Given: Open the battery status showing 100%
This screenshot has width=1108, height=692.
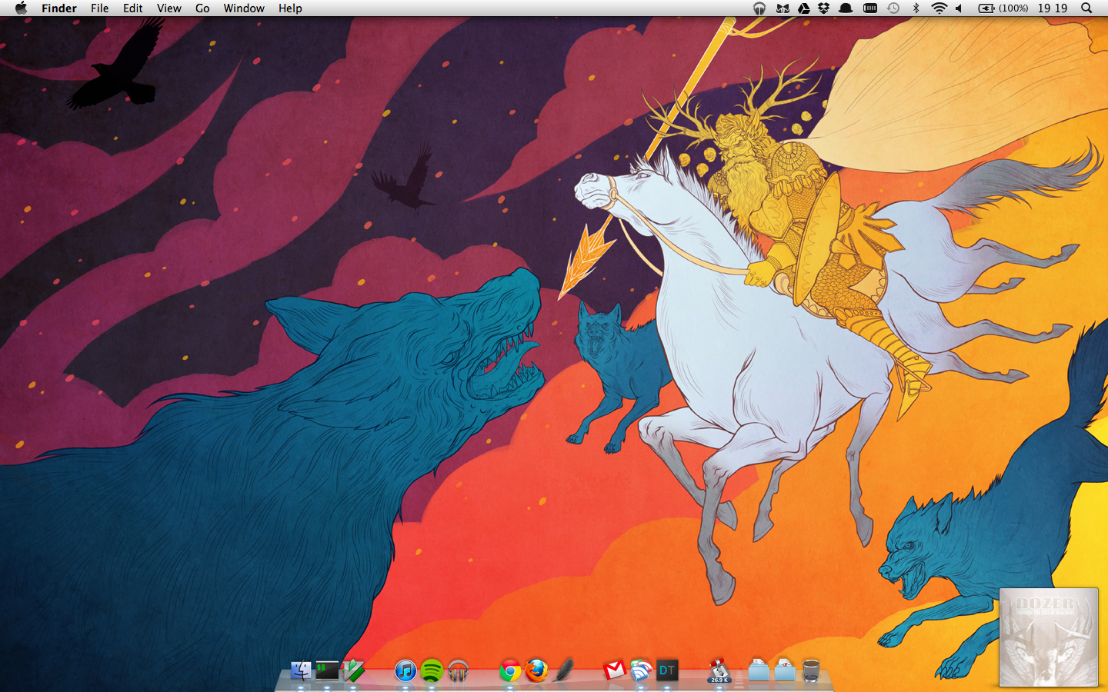Looking at the screenshot, I should (x=1003, y=8).
